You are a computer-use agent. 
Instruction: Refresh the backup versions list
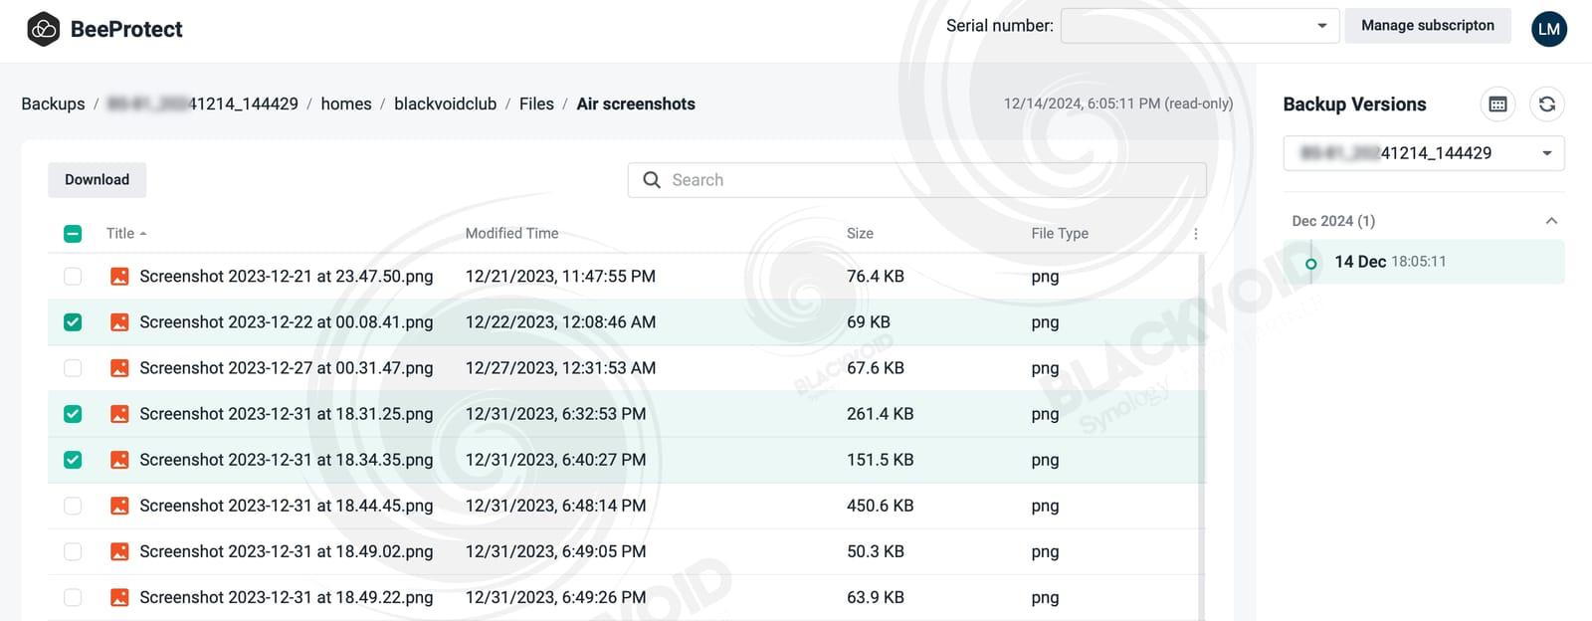[1546, 104]
